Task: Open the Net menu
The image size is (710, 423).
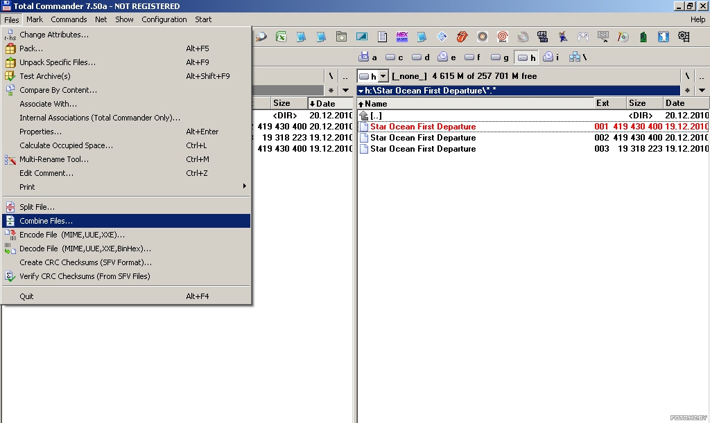Action: tap(101, 19)
